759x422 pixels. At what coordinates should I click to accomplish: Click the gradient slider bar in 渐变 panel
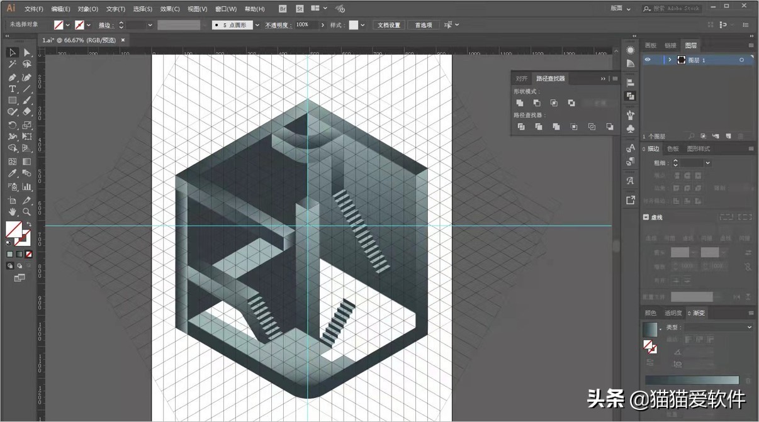coord(692,380)
